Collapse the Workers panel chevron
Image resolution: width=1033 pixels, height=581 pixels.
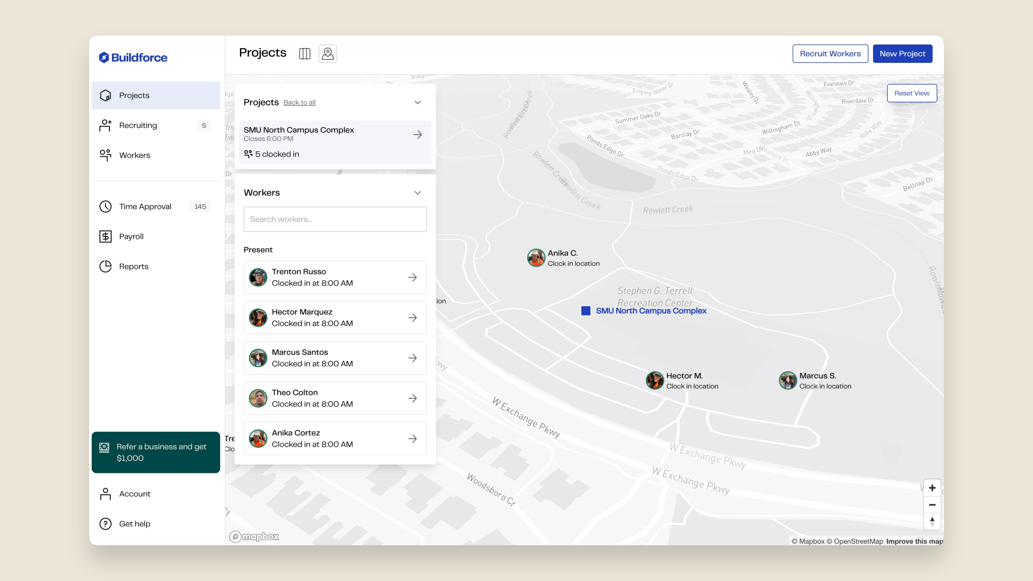(417, 193)
